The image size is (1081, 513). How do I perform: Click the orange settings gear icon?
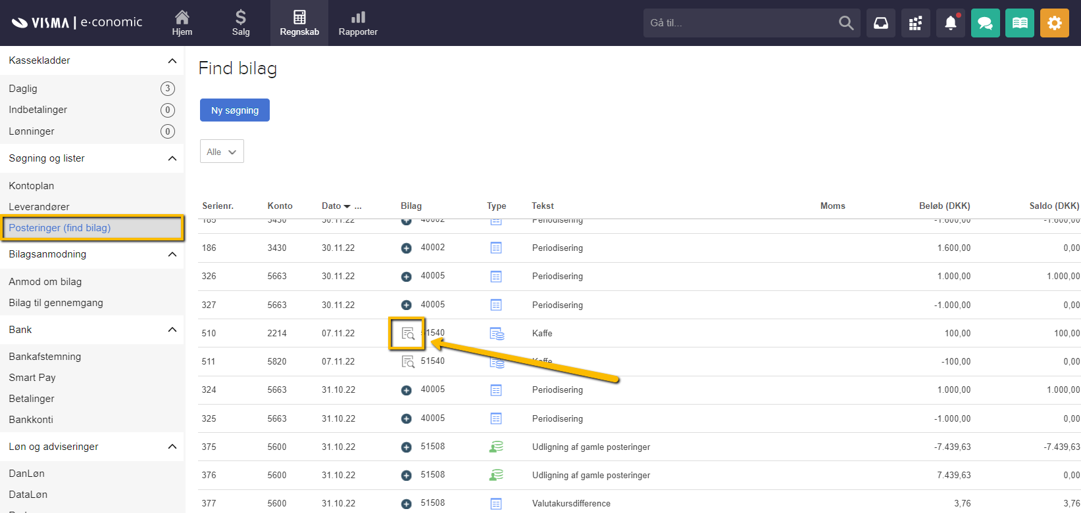[x=1054, y=23]
